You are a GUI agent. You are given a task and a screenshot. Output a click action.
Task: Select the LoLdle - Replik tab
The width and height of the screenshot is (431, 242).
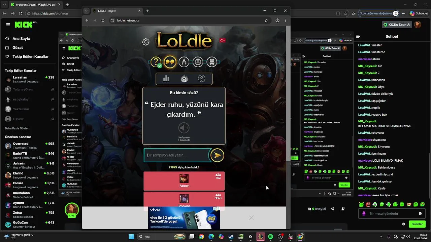pyautogui.click(x=117, y=11)
